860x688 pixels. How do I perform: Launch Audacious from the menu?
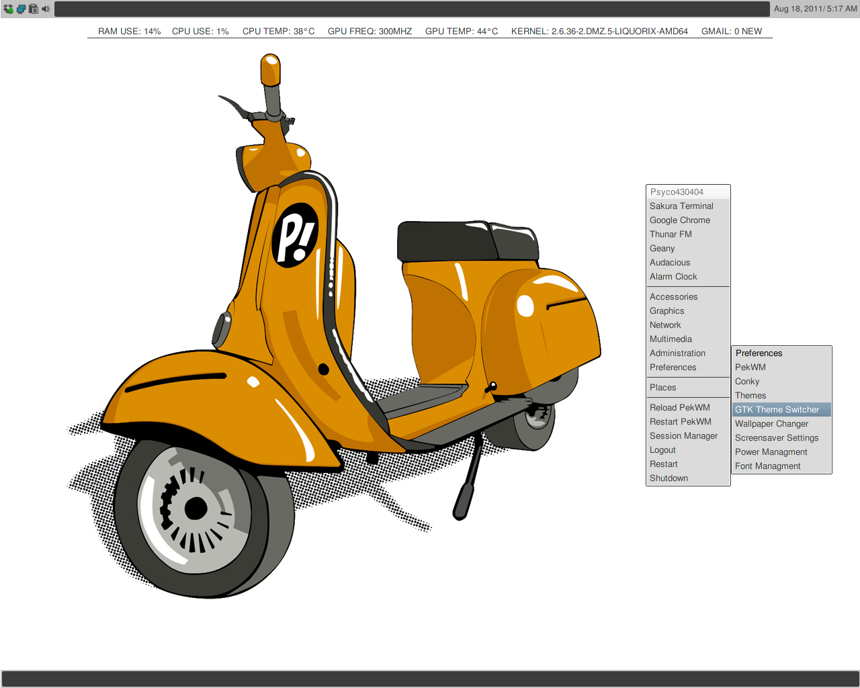[x=688, y=263]
